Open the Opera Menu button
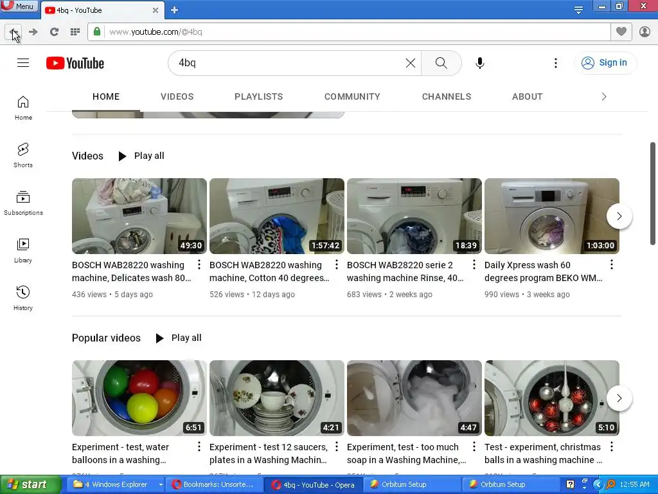The width and height of the screenshot is (658, 494). [19, 6]
